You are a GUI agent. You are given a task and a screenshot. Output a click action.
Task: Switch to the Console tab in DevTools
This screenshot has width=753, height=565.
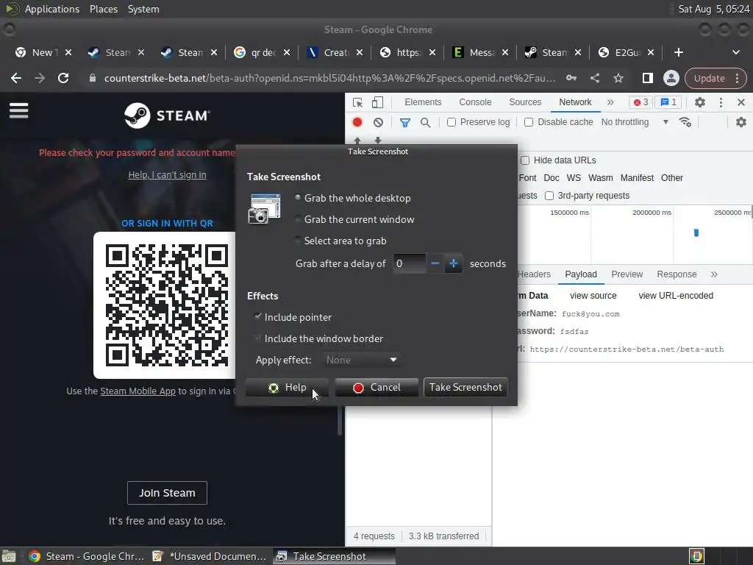[x=475, y=102]
